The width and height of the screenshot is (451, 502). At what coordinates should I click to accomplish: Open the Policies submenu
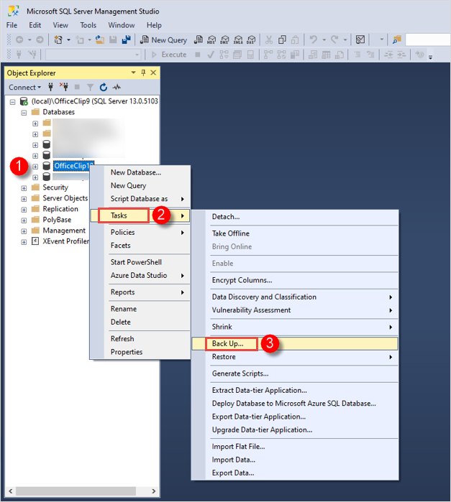[x=140, y=232]
